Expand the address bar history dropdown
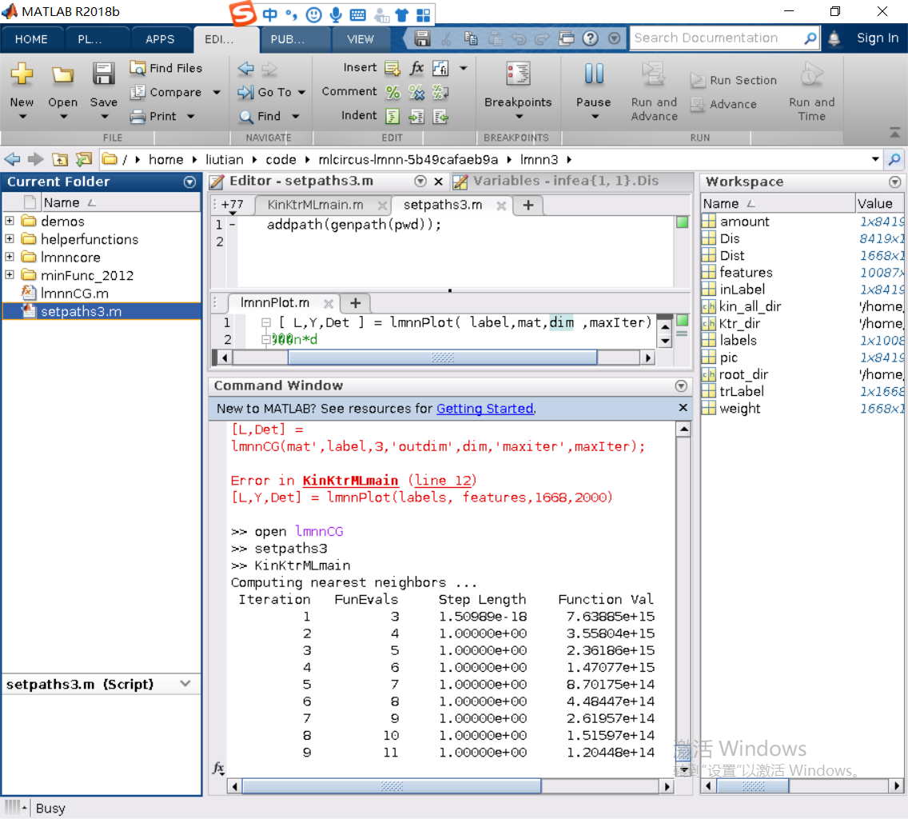This screenshot has height=819, width=908. 875,159
